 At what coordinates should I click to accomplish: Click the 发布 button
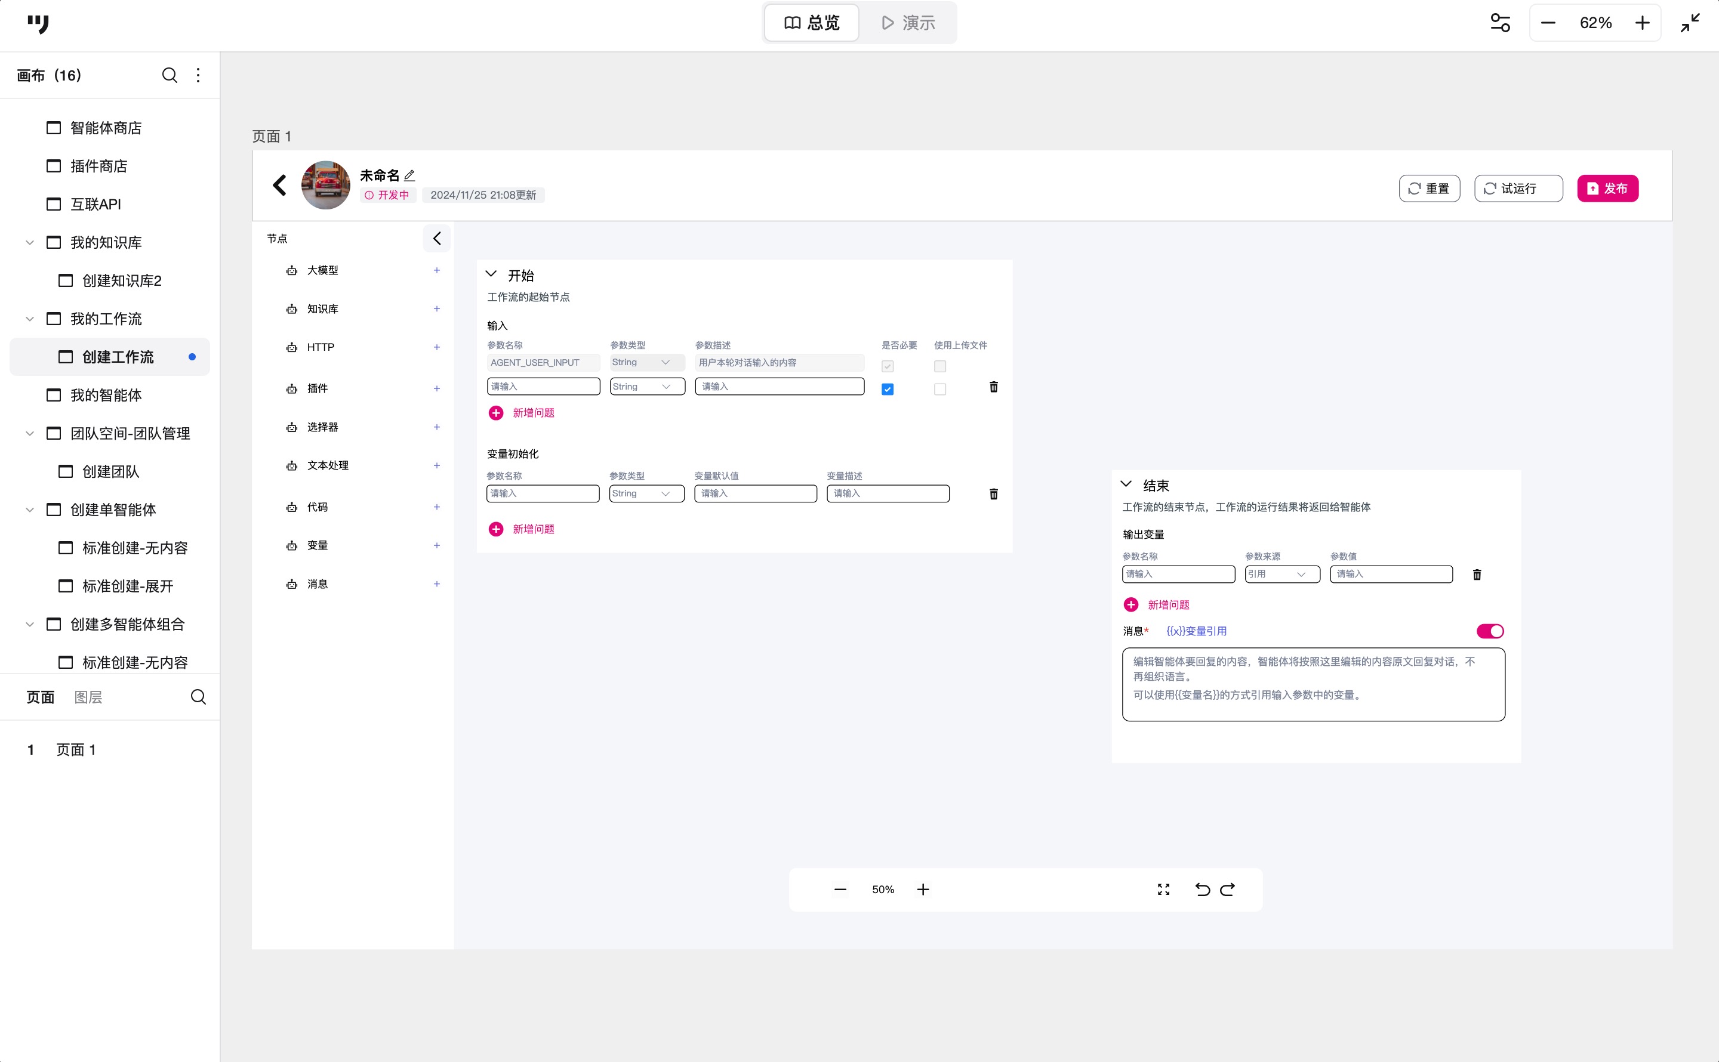(x=1607, y=189)
